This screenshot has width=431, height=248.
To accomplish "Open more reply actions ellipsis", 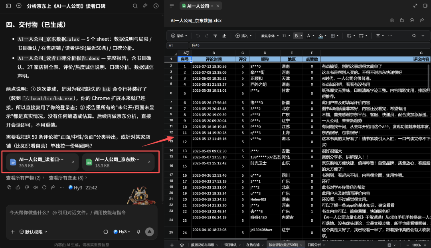I will [62, 187].
